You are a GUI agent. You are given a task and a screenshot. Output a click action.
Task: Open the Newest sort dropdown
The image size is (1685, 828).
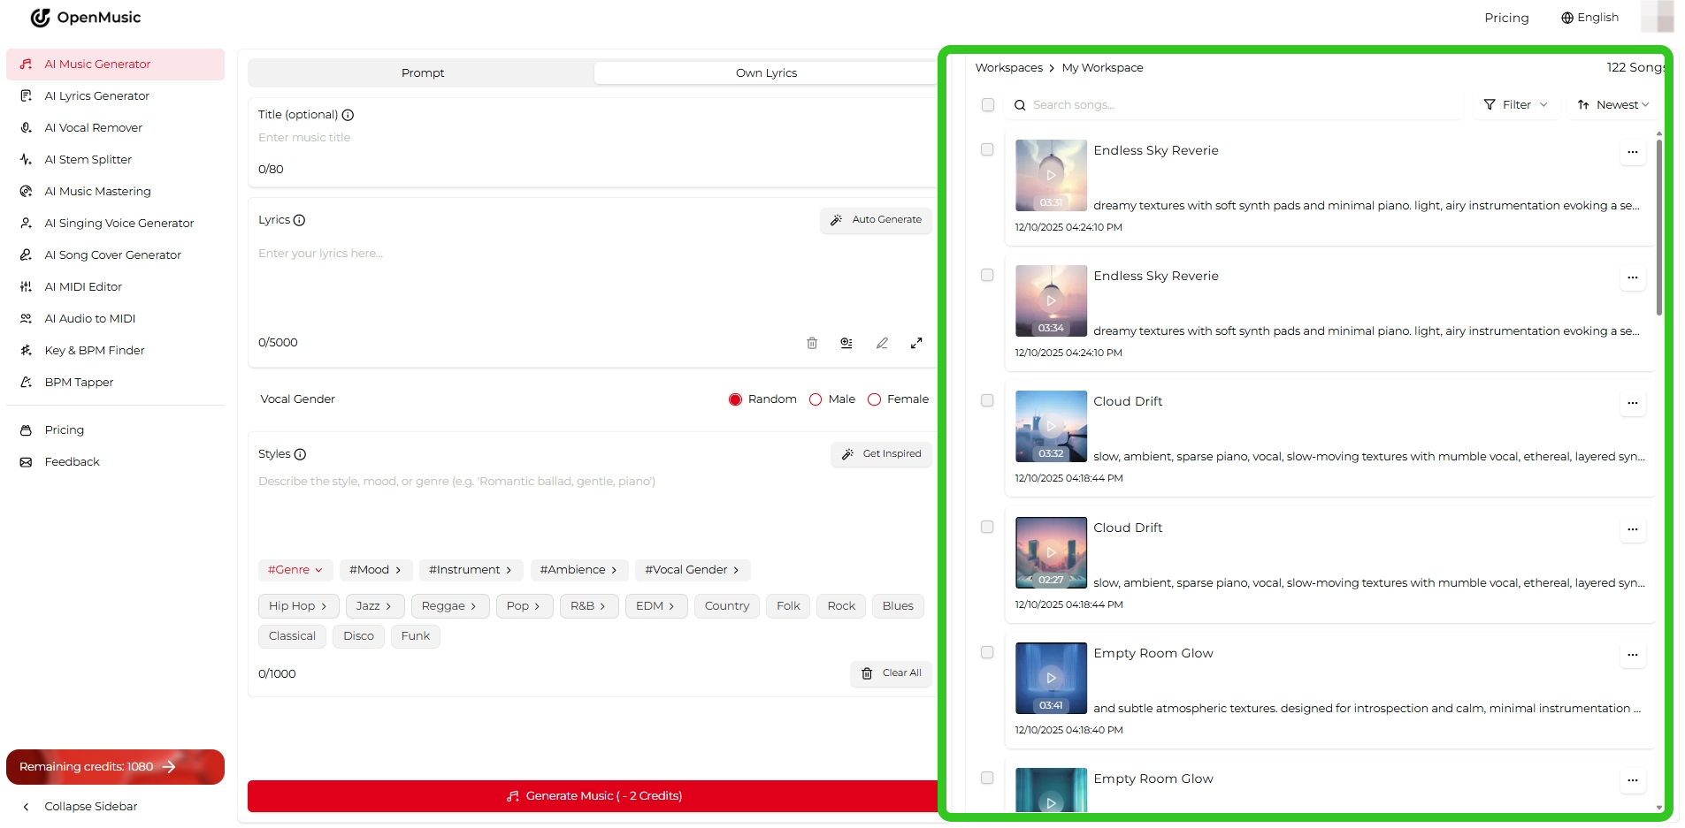(x=1613, y=105)
